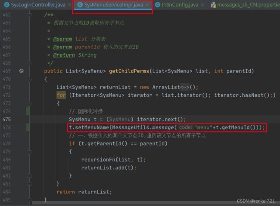The width and height of the screenshot is (280, 206).
Task: Click the fold end marker at line 483
Action: tap(29, 184)
